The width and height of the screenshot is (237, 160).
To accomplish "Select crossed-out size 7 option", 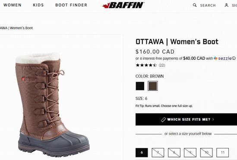I will pyautogui.click(x=158, y=152).
